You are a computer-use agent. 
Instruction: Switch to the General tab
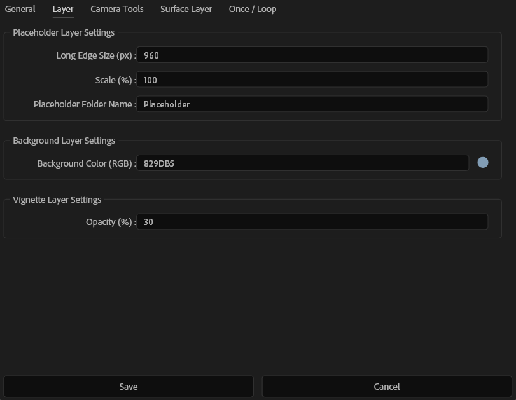pos(20,9)
